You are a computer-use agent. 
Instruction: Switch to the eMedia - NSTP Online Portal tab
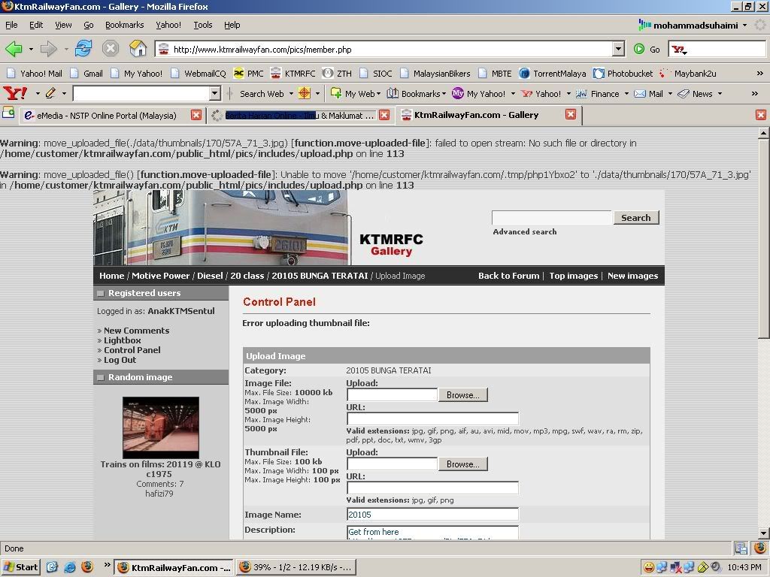coord(107,115)
